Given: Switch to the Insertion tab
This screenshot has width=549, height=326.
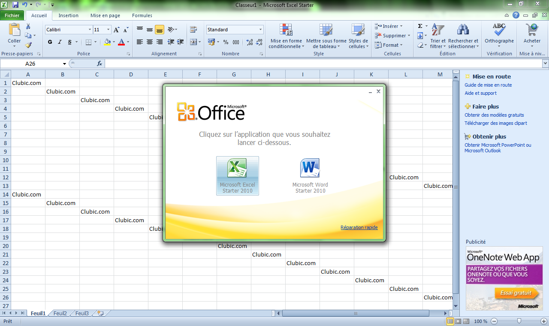Looking at the screenshot, I should [x=69, y=15].
